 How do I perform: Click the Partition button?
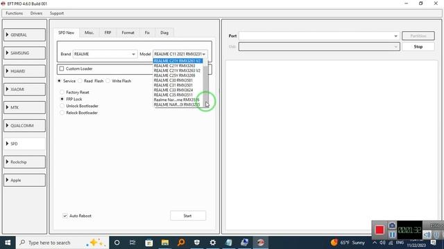tap(418, 36)
